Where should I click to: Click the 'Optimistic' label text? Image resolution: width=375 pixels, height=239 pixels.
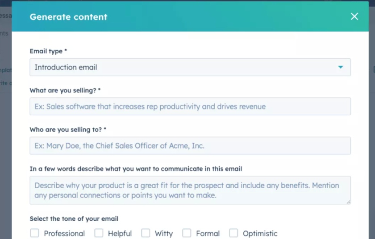(260, 234)
